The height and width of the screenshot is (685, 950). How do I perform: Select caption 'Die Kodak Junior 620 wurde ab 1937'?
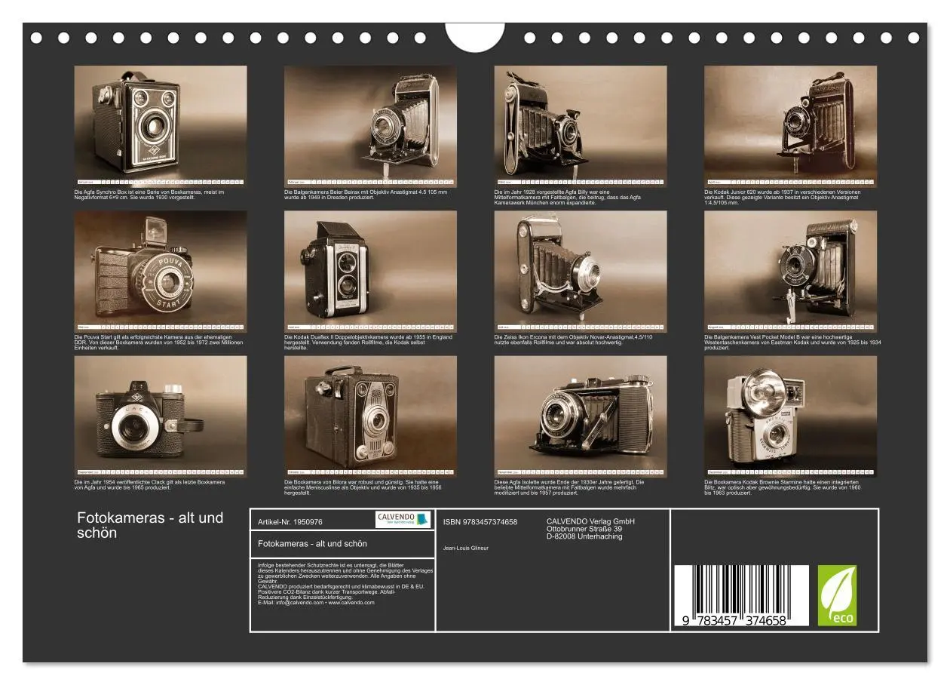coord(784,197)
